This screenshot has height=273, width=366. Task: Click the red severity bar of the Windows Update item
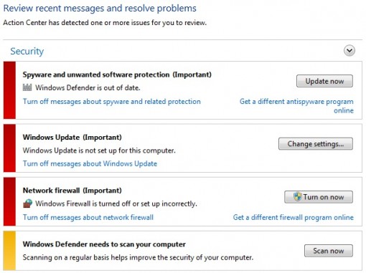coord(9,148)
